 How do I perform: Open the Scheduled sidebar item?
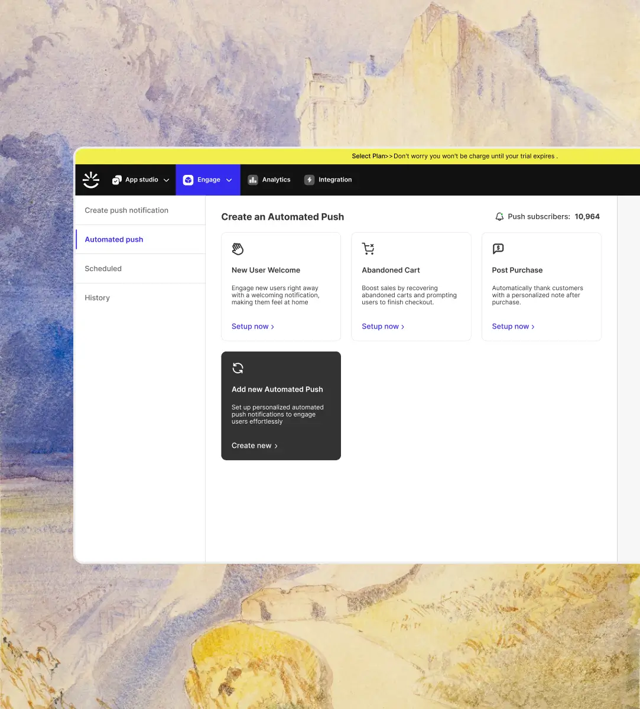(140, 268)
